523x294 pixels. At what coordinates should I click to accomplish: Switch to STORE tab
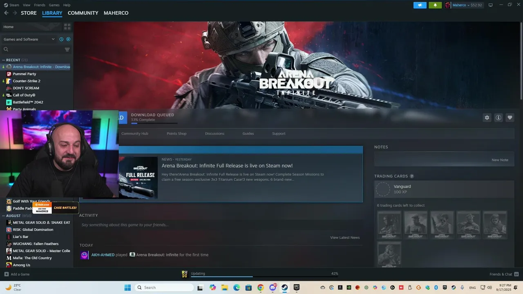pyautogui.click(x=29, y=13)
